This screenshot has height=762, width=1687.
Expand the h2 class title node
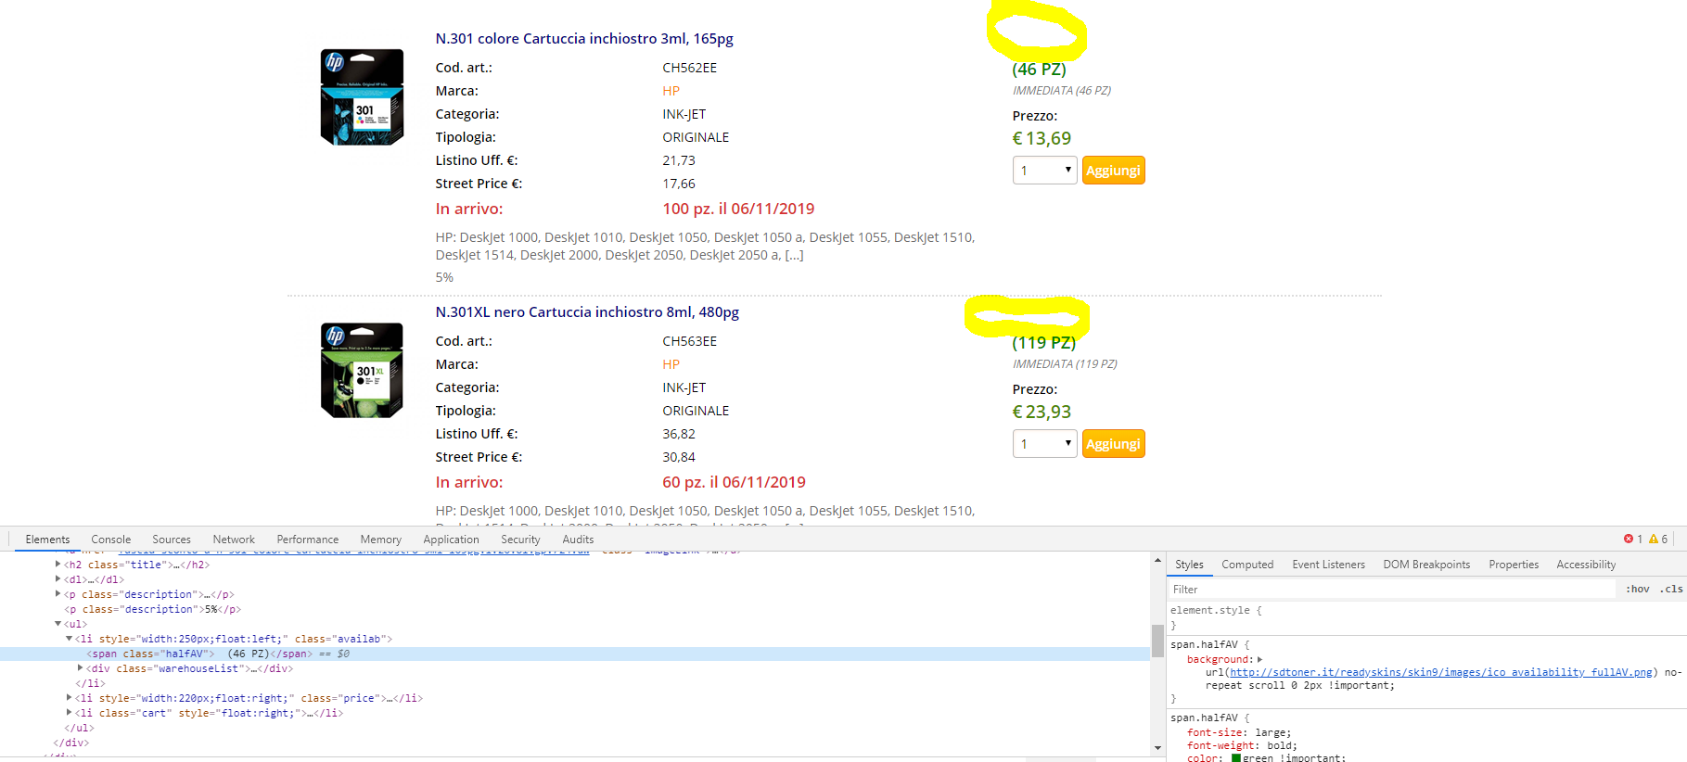click(58, 564)
